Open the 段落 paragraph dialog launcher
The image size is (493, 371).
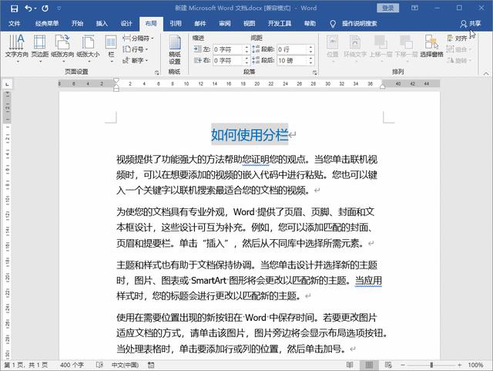pos(315,73)
